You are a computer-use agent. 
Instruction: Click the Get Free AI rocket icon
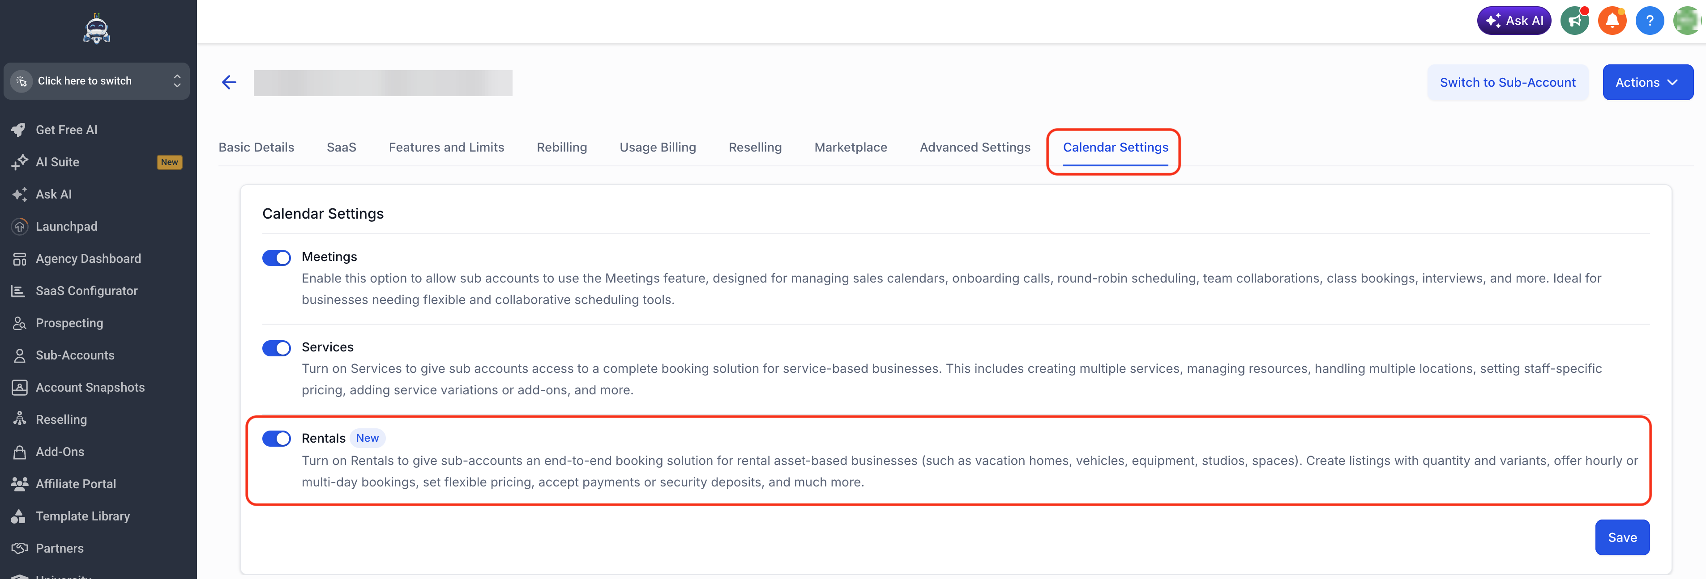(19, 130)
